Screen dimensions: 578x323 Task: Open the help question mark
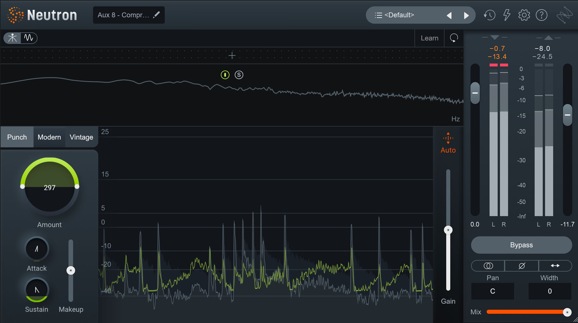click(x=541, y=15)
